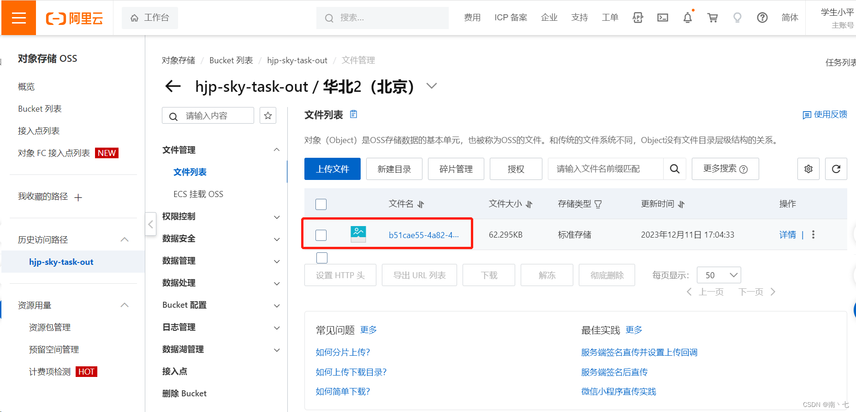Click the Alibaba Cloud logo

[74, 18]
